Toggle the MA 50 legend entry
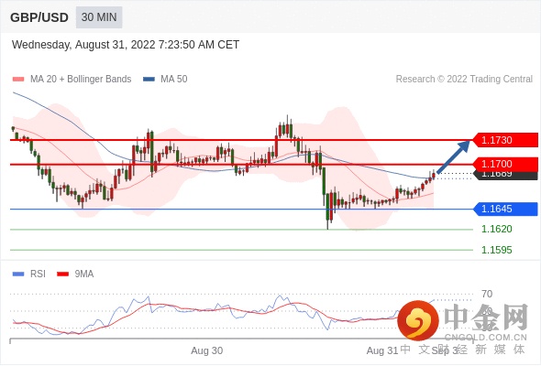This screenshot has width=541, height=366. [x=165, y=80]
